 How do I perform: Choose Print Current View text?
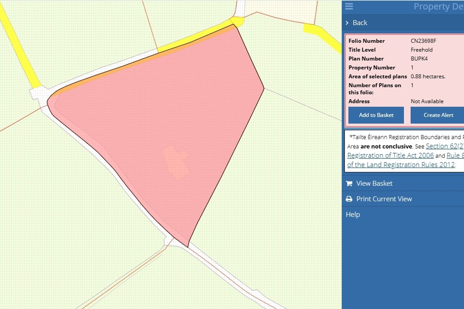[384, 199]
